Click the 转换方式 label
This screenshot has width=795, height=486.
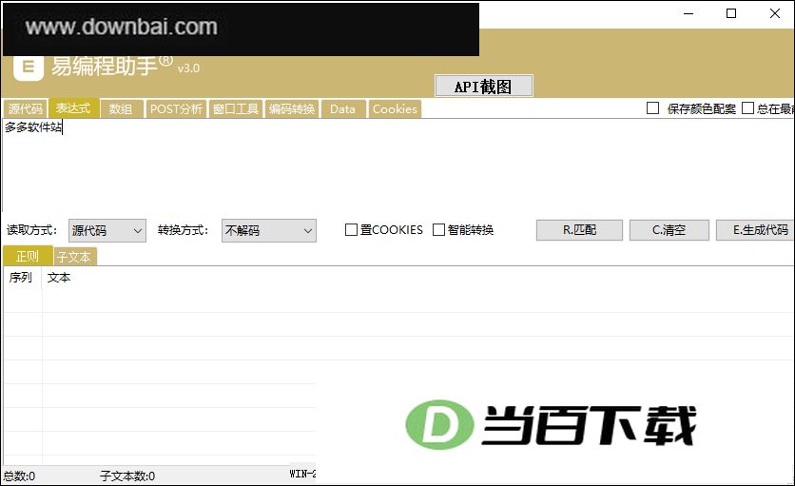pyautogui.click(x=183, y=230)
